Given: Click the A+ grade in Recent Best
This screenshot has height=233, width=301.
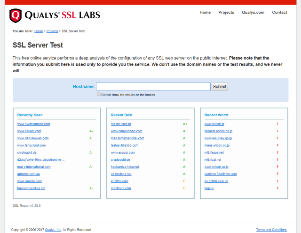Looking at the screenshot, I should 185,124.
